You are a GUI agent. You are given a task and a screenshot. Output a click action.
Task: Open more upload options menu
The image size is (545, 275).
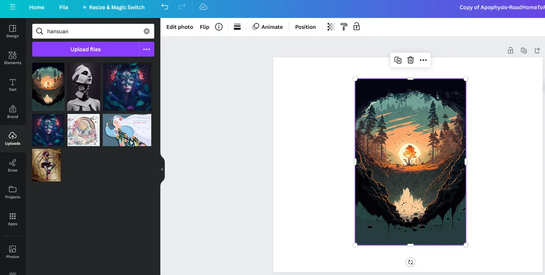(x=146, y=49)
